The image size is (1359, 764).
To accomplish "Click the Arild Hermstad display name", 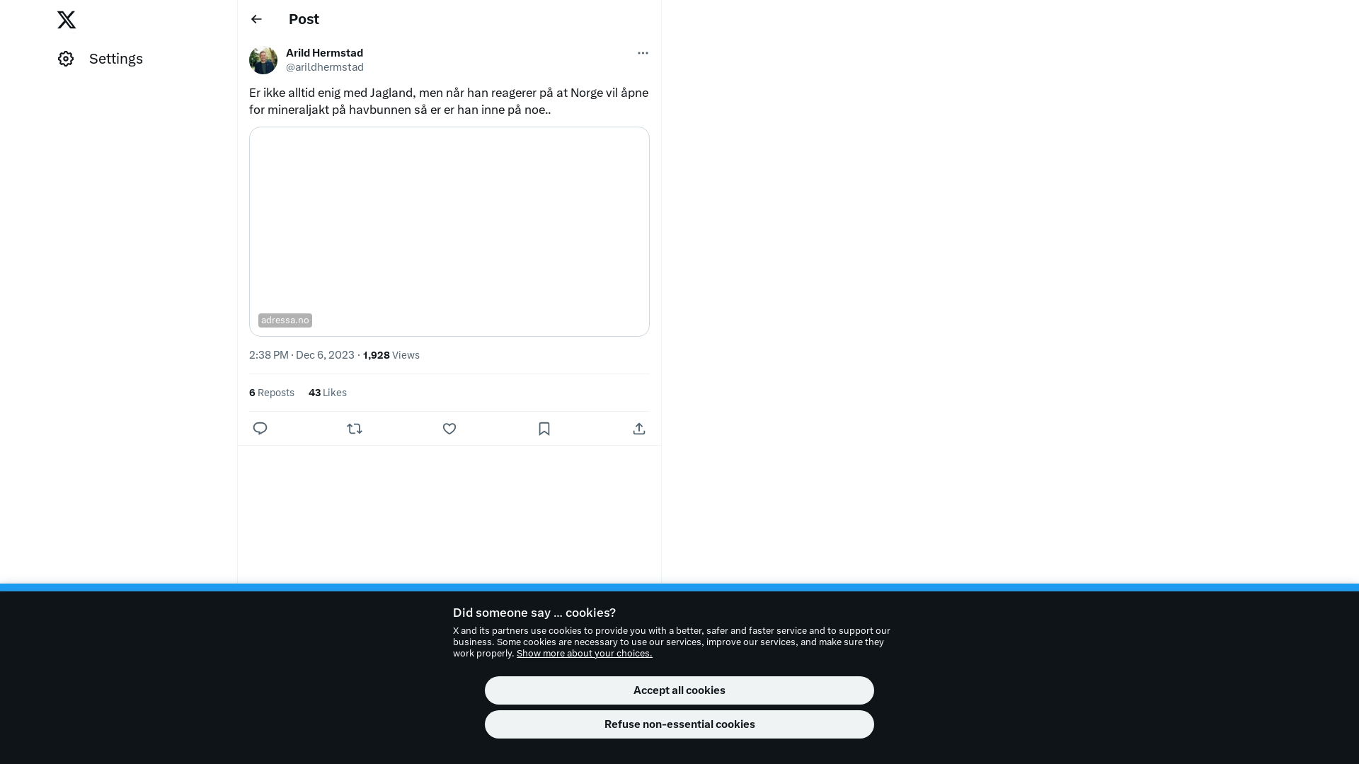I will (324, 53).
